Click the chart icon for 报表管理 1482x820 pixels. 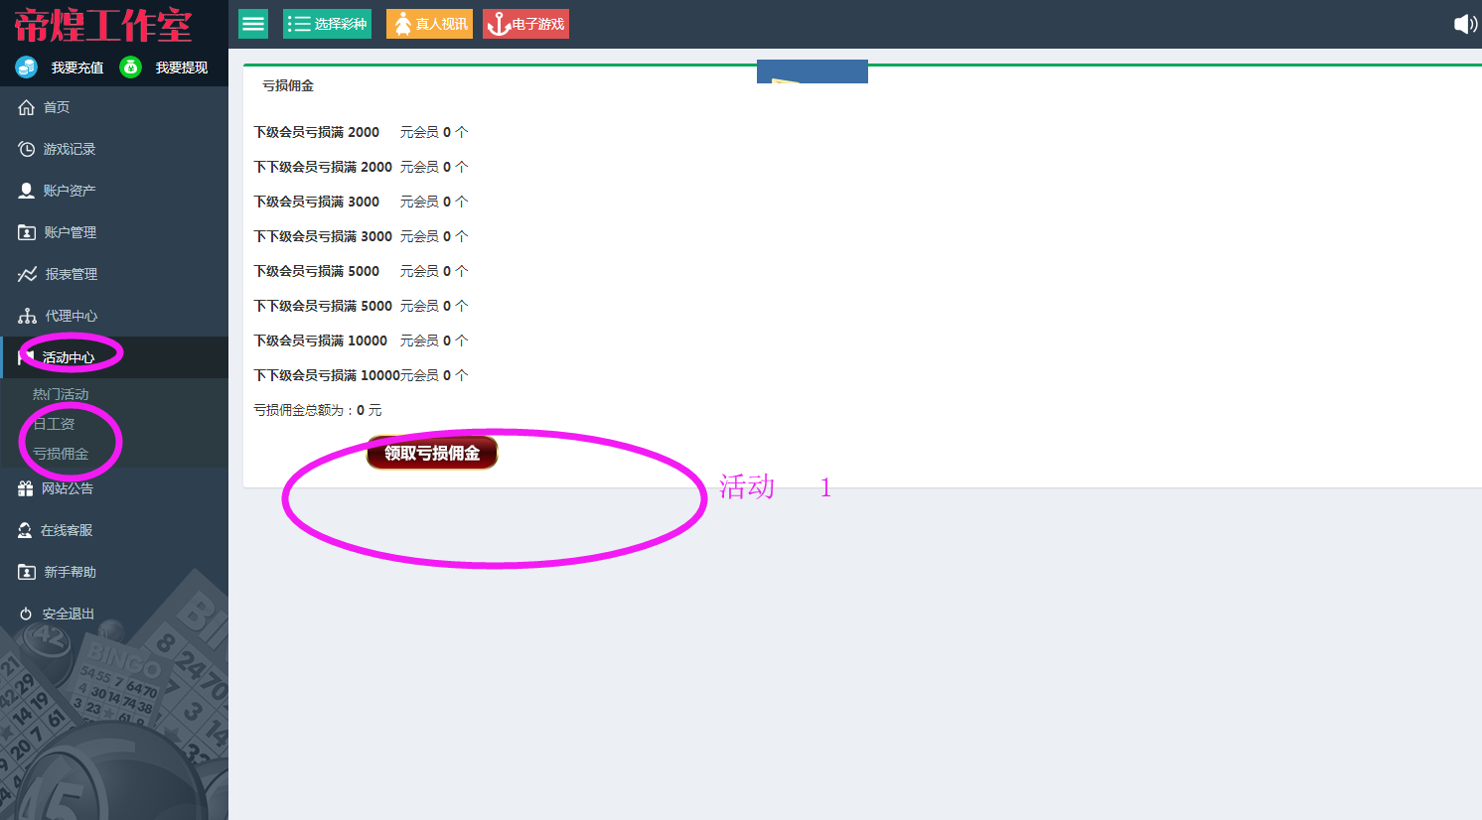tap(27, 274)
